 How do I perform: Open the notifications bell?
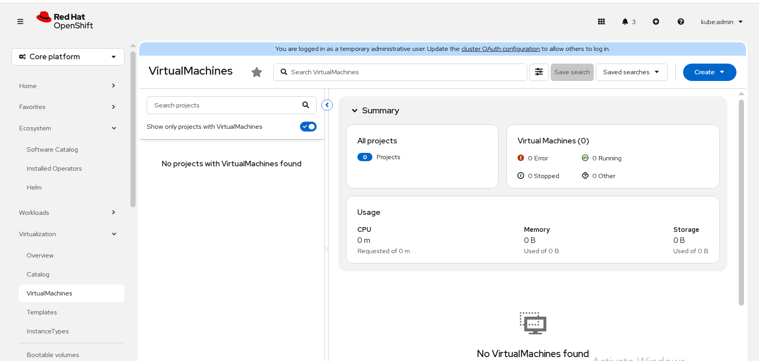625,22
